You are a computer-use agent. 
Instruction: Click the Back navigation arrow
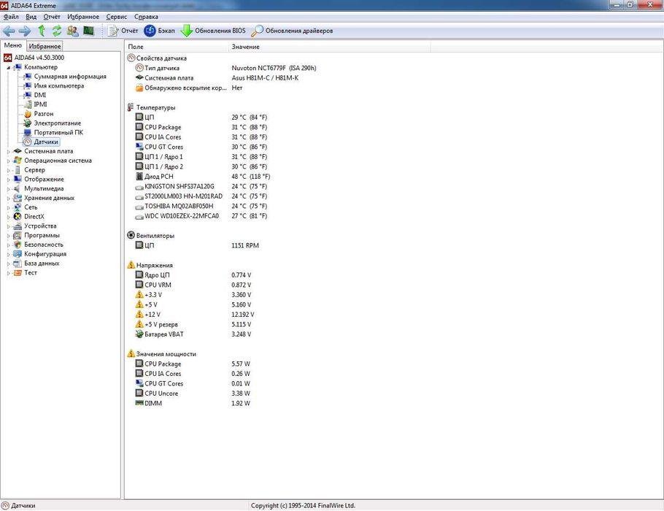pos(9,31)
